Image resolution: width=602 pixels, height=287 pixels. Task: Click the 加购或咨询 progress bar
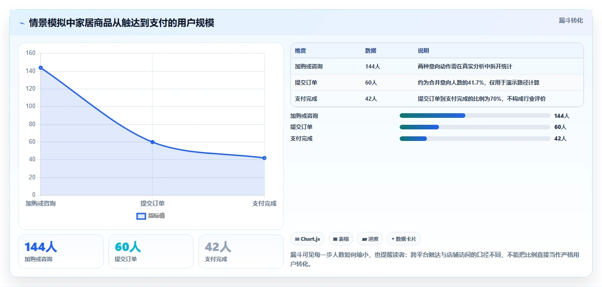pos(475,116)
